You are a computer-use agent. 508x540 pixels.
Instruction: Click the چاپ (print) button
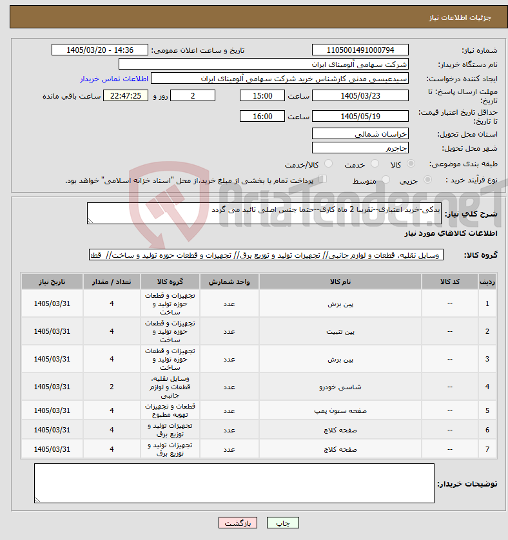tap(282, 523)
